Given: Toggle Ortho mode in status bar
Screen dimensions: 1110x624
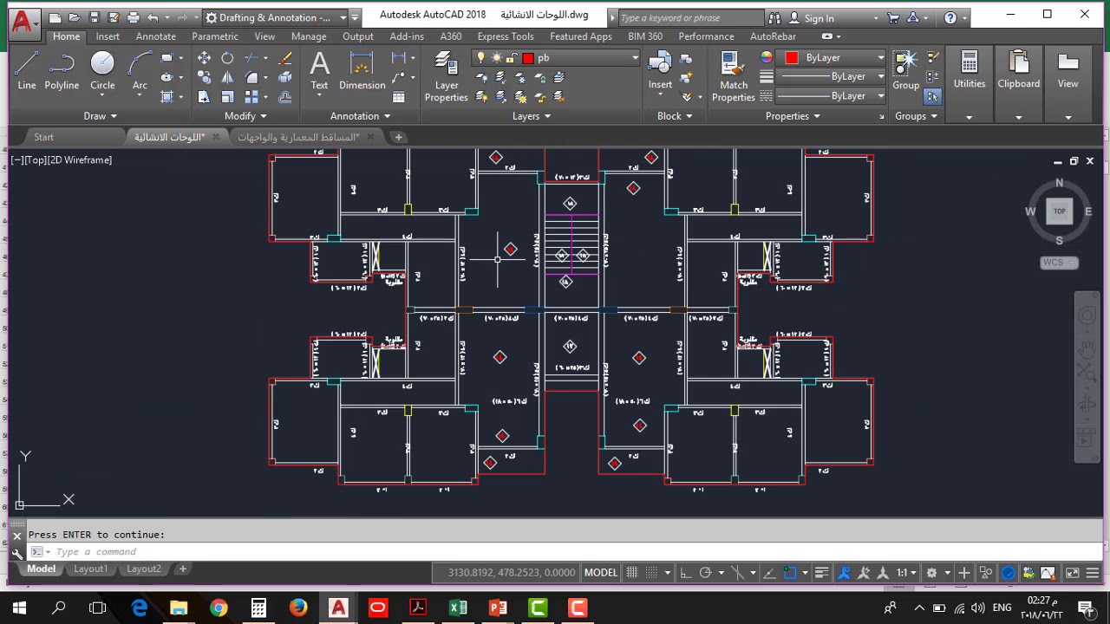Looking at the screenshot, I should coord(685,573).
